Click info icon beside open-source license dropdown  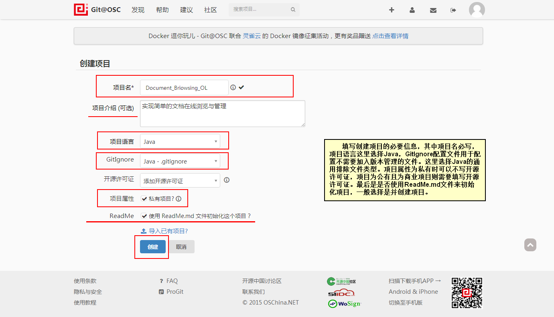pos(227,180)
